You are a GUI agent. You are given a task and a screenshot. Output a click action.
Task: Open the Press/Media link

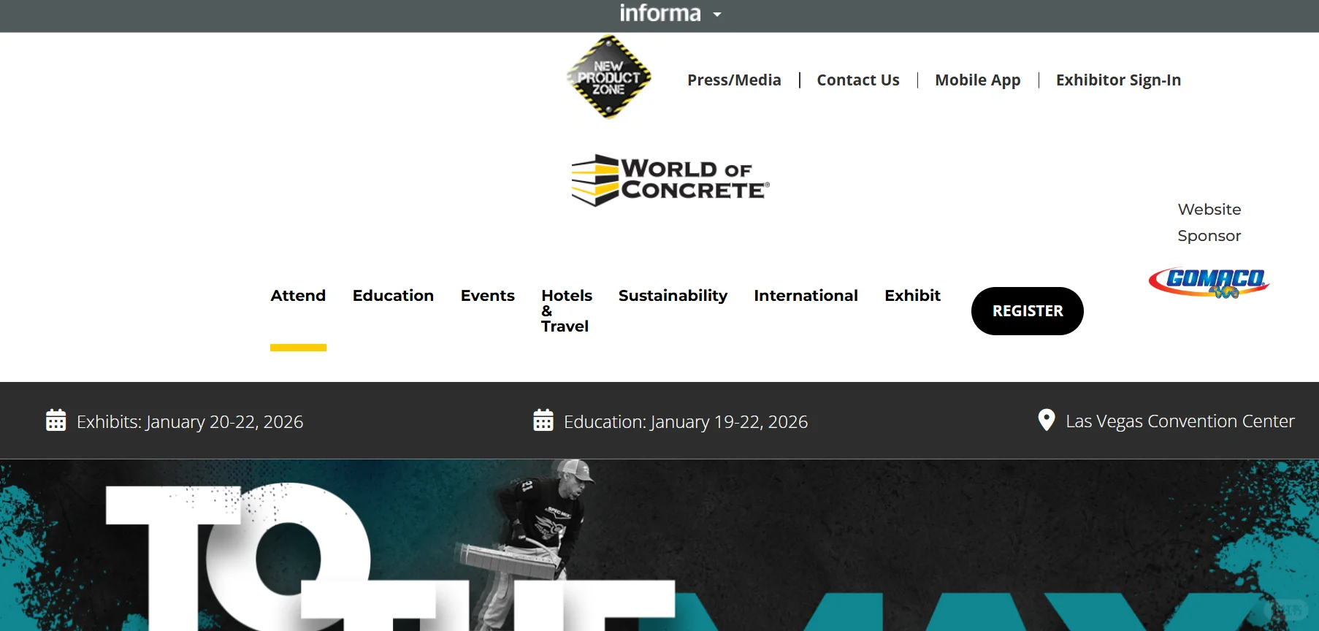(734, 80)
